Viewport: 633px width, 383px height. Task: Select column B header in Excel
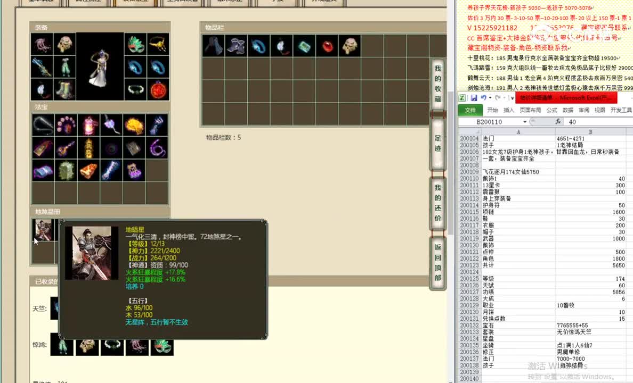[x=590, y=132]
